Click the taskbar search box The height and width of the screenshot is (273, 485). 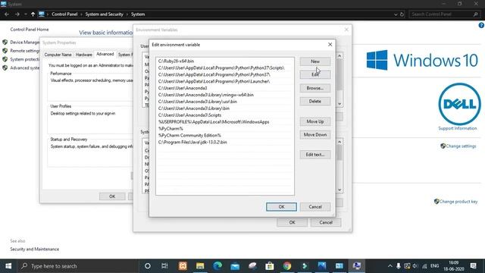click(77, 266)
